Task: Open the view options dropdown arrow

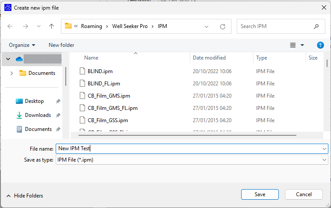Action: point(303,45)
